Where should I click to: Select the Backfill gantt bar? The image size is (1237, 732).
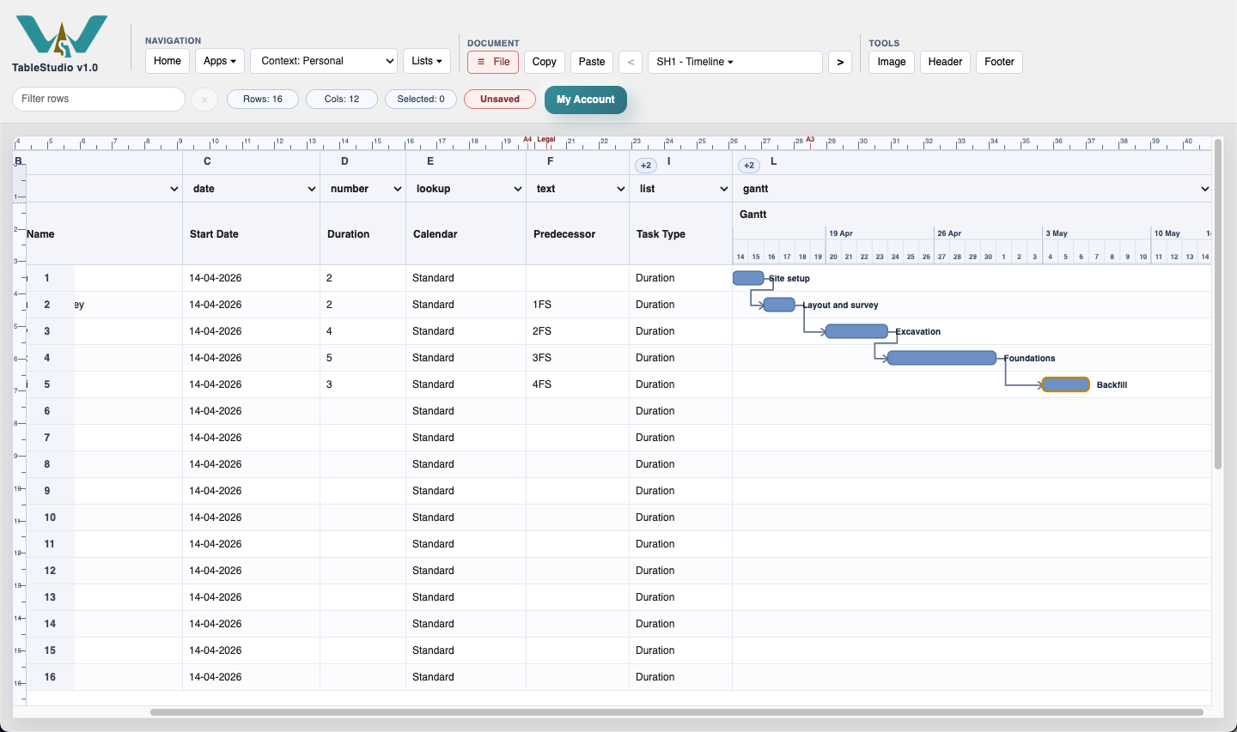pyautogui.click(x=1066, y=384)
